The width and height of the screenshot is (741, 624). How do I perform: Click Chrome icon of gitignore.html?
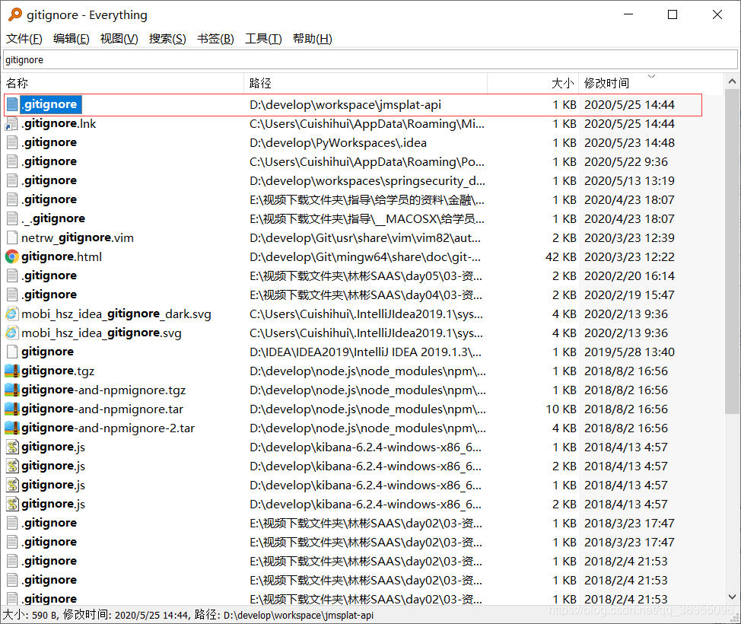click(x=12, y=256)
